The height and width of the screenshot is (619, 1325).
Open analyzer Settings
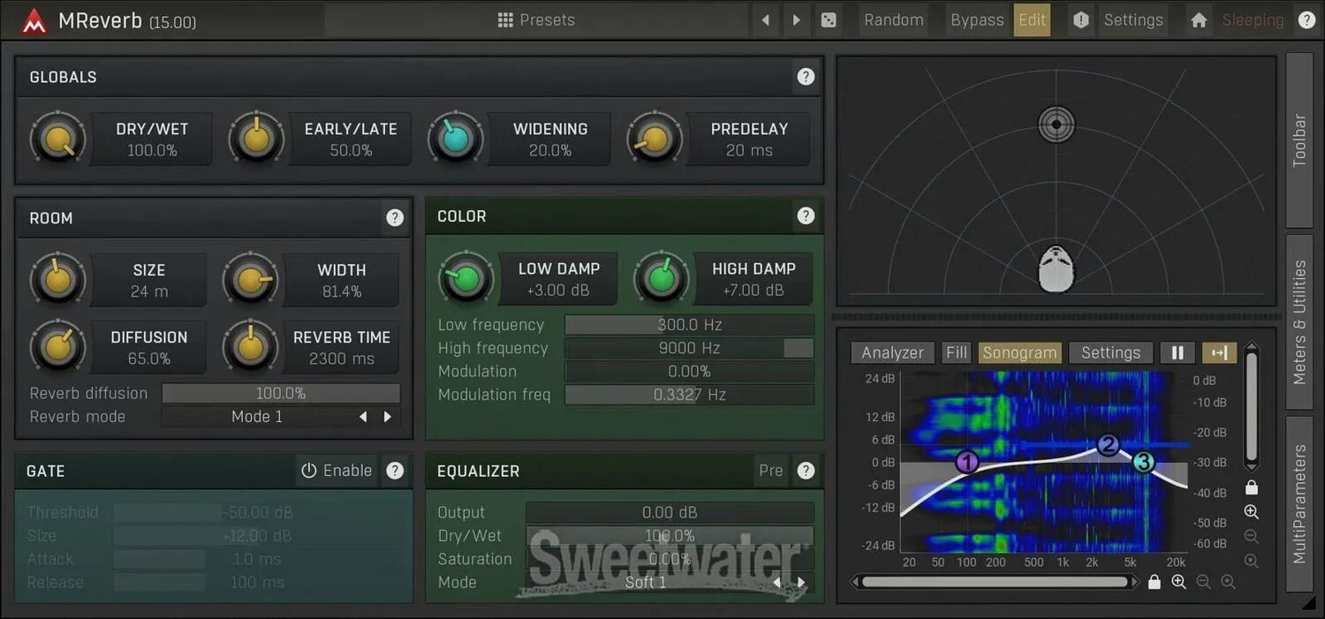pos(1110,352)
